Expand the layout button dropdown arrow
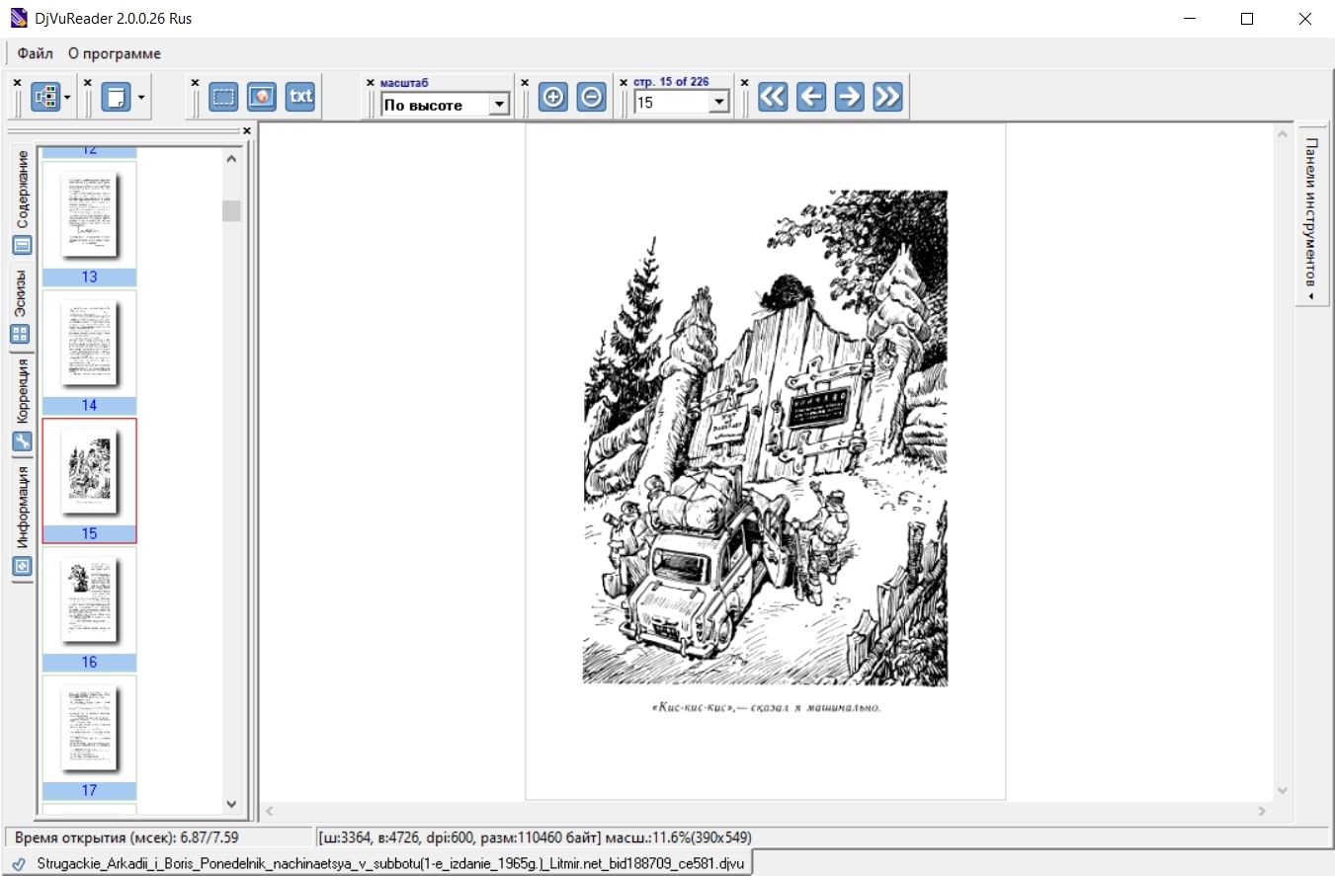The image size is (1335, 876). pyautogui.click(x=67, y=98)
